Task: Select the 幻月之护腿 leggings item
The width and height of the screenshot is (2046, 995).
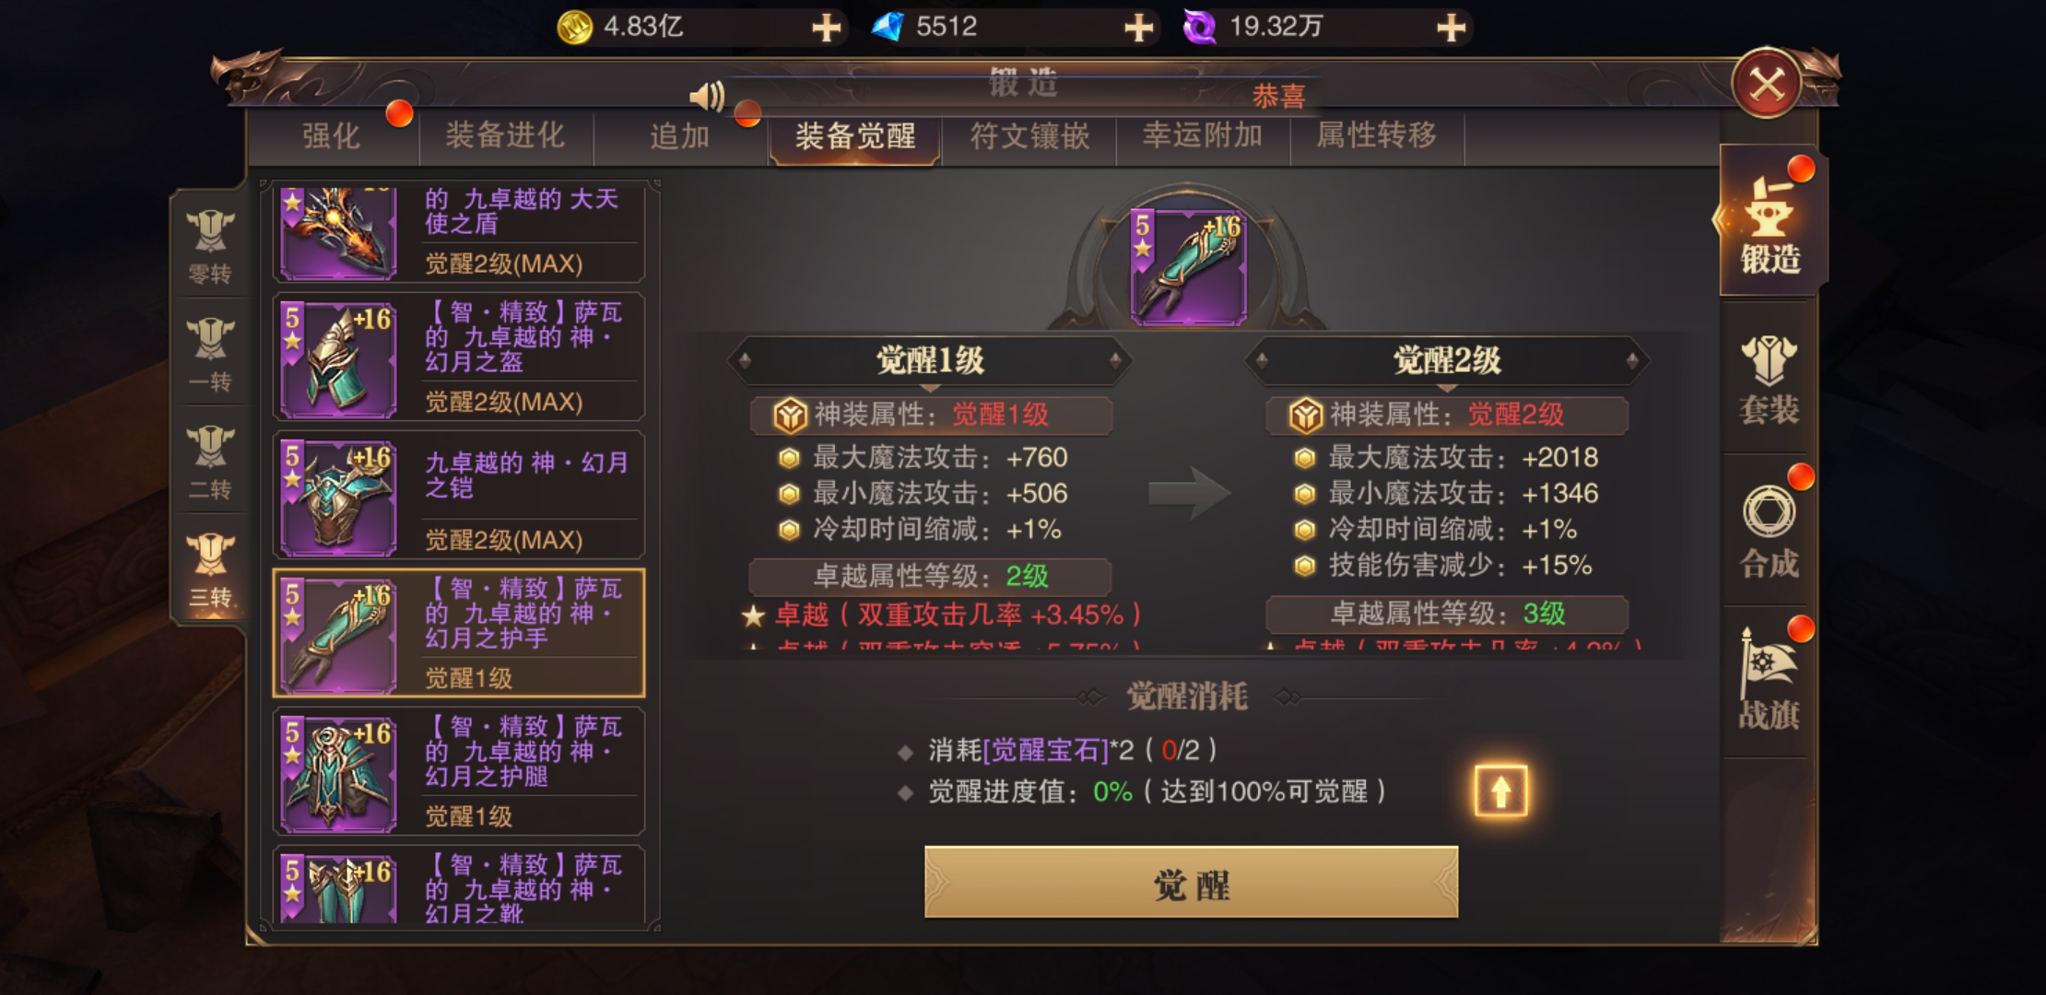Action: (x=459, y=771)
